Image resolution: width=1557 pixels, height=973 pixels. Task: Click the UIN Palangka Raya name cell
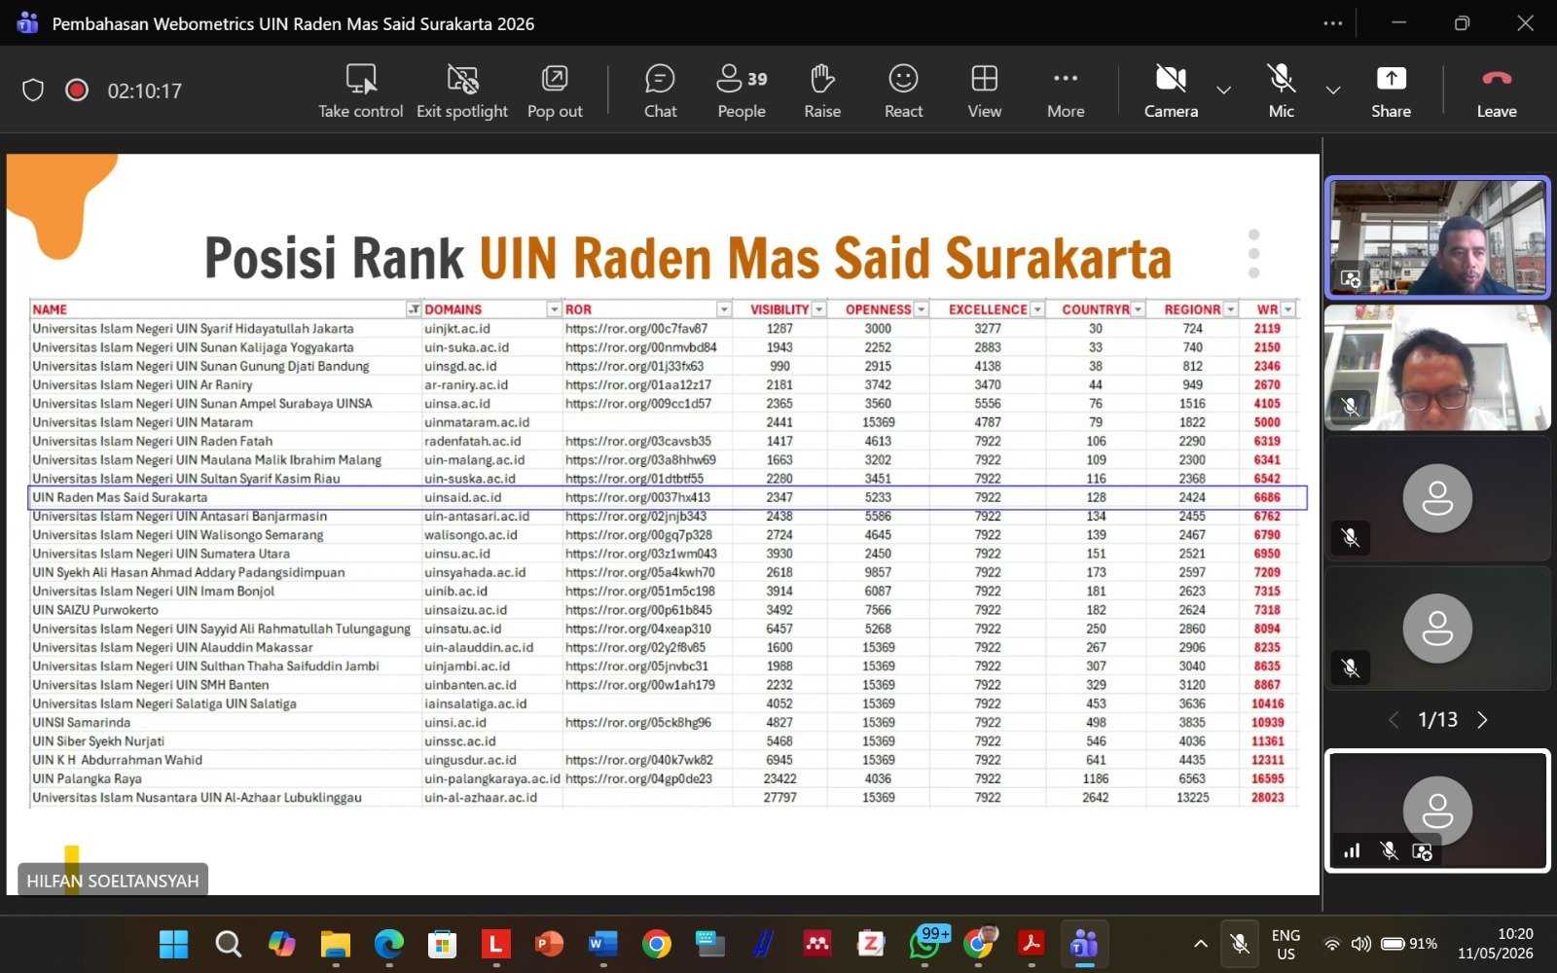point(87,778)
